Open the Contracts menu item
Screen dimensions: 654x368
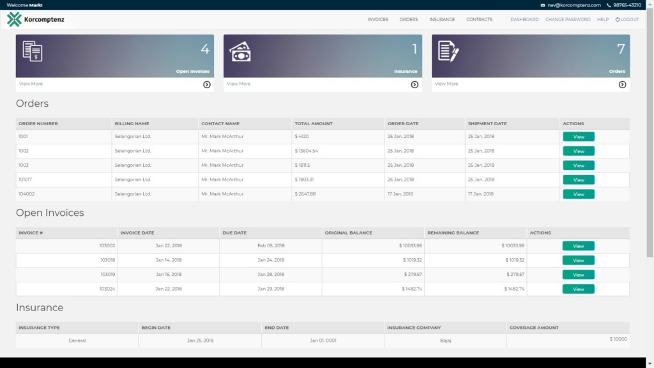tap(479, 19)
